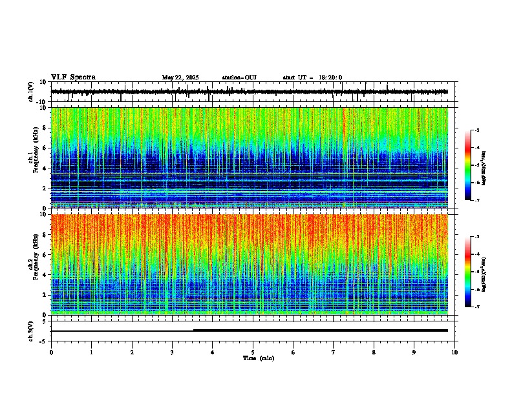This screenshot has height=395, width=512.
Task: Click the 'VLF Spectra' plot title
Action: point(73,77)
